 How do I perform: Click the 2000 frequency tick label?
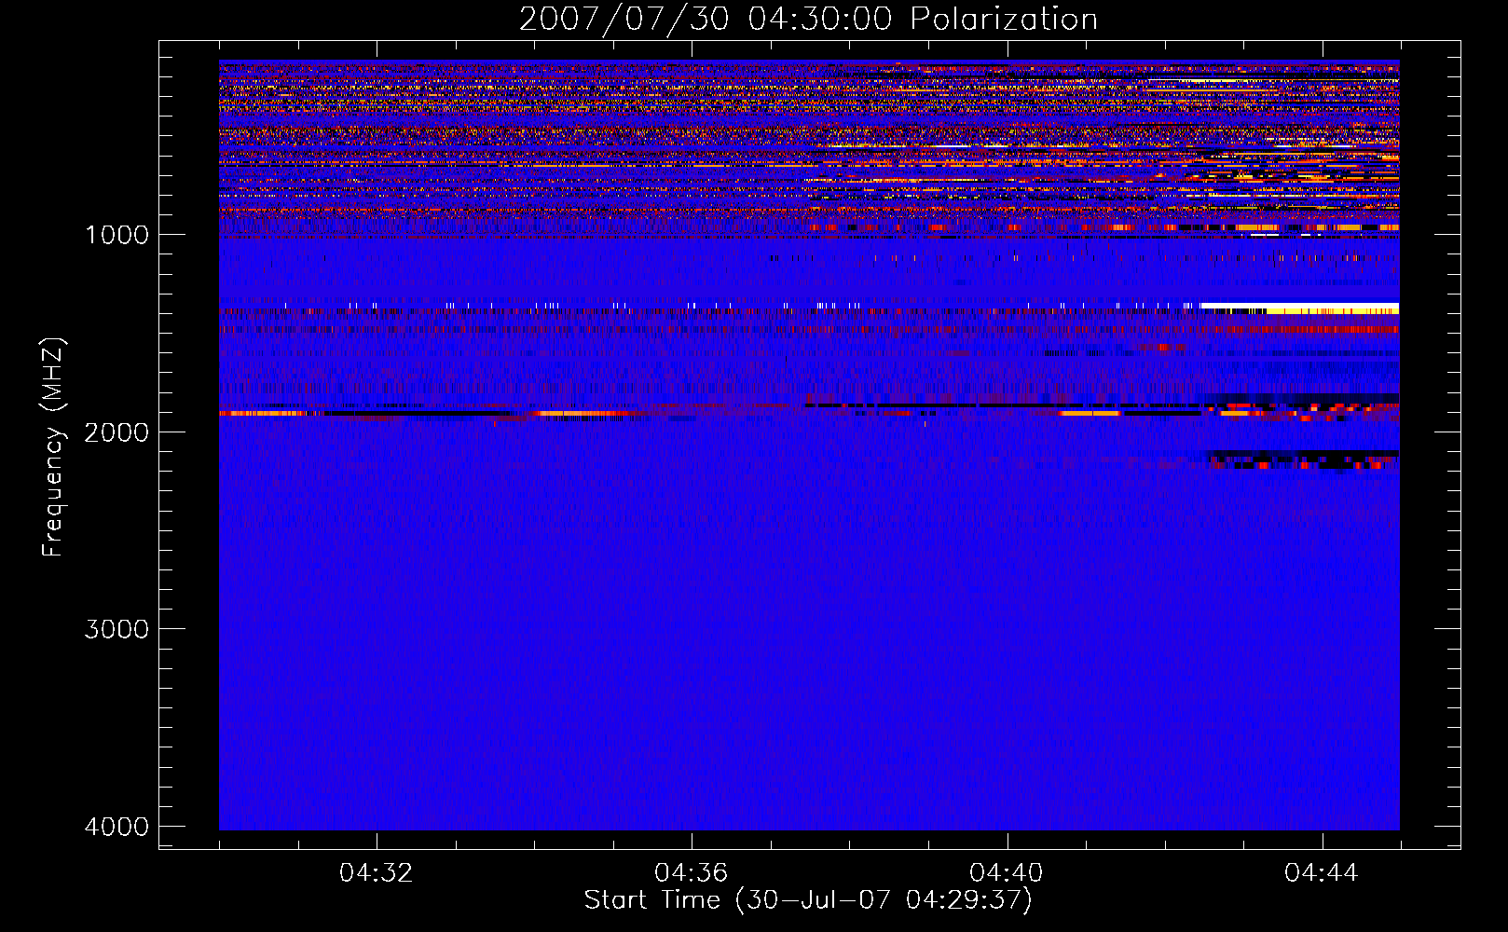point(117,432)
